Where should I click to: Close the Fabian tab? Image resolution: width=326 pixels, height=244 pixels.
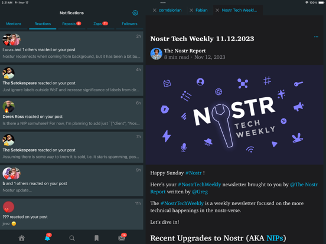pyautogui.click(x=191, y=10)
